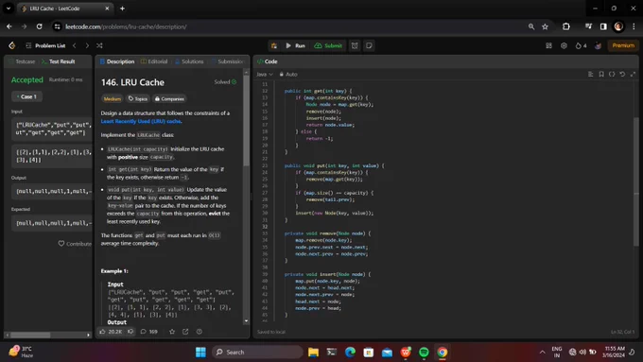
Task: Click the Solved status label
Action: tap(225, 82)
